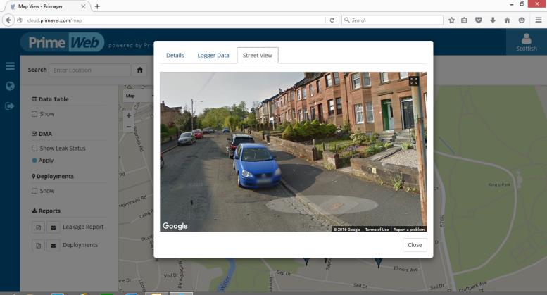The height and width of the screenshot is (295, 547).
Task: Zoom in on the map with plus
Action: 129,115
